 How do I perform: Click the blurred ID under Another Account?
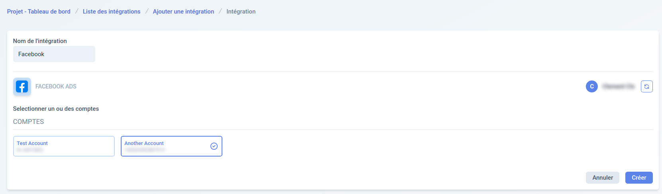click(x=144, y=150)
